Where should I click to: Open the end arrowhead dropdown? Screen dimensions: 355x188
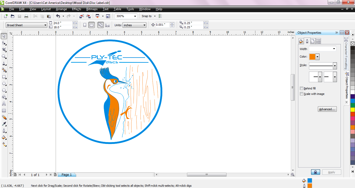pos(335,77)
